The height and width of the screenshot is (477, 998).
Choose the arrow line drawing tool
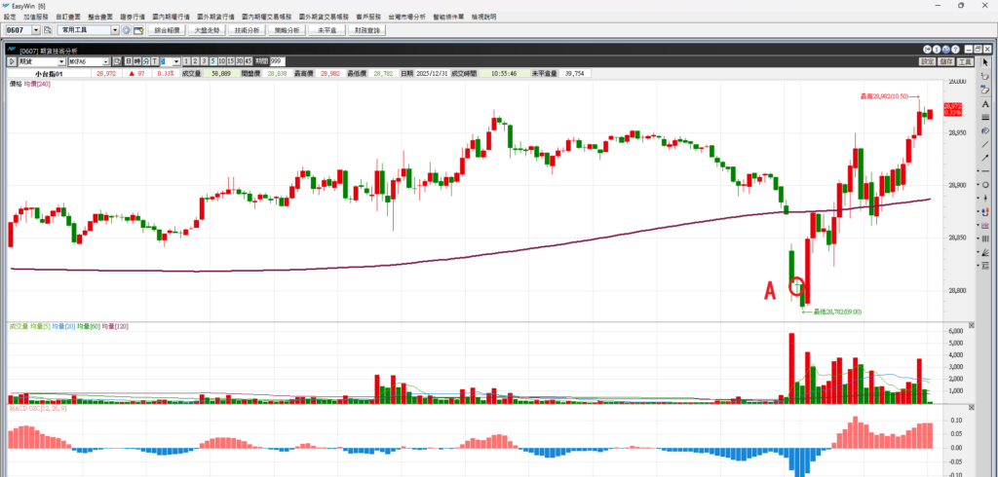tap(985, 158)
